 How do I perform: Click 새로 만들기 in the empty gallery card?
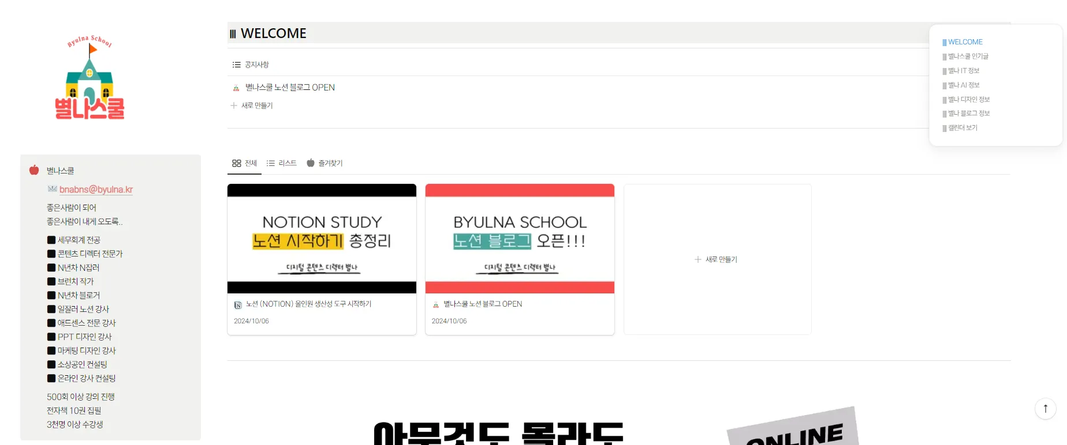click(716, 259)
